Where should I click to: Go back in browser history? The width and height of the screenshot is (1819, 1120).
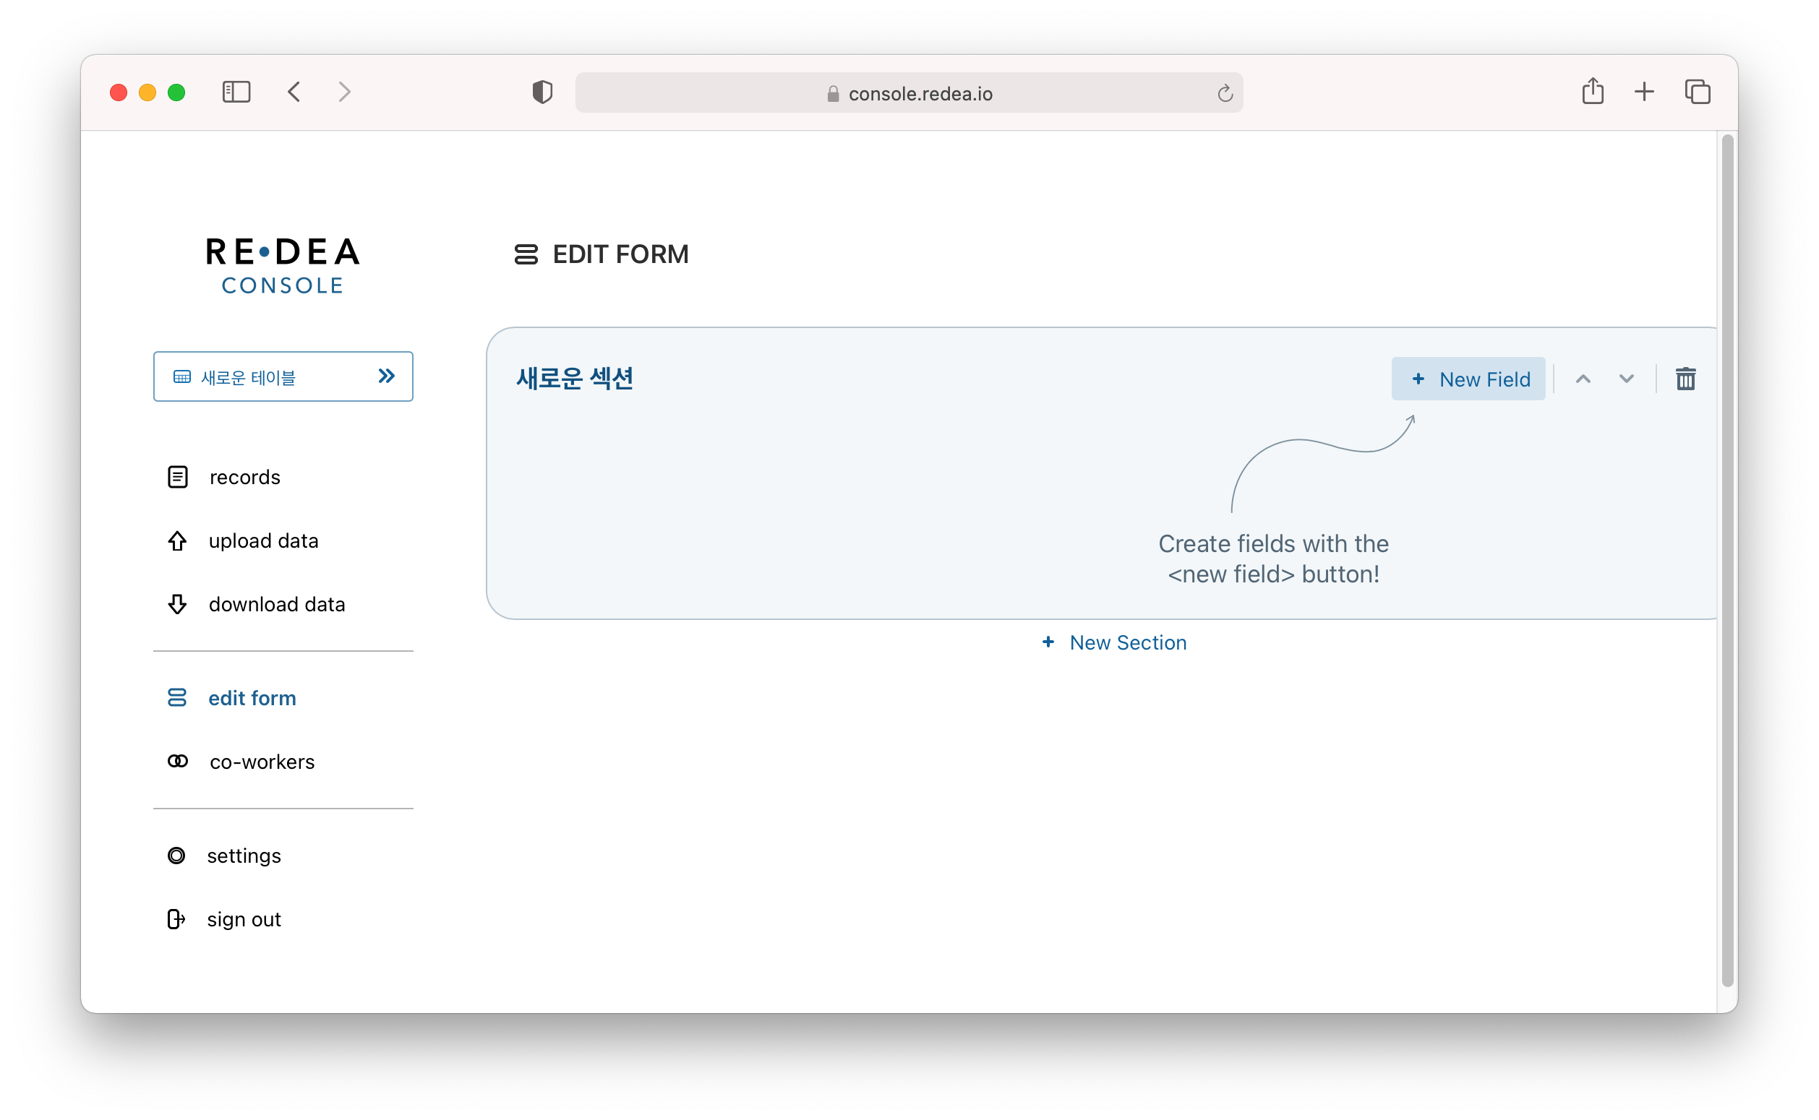294,92
